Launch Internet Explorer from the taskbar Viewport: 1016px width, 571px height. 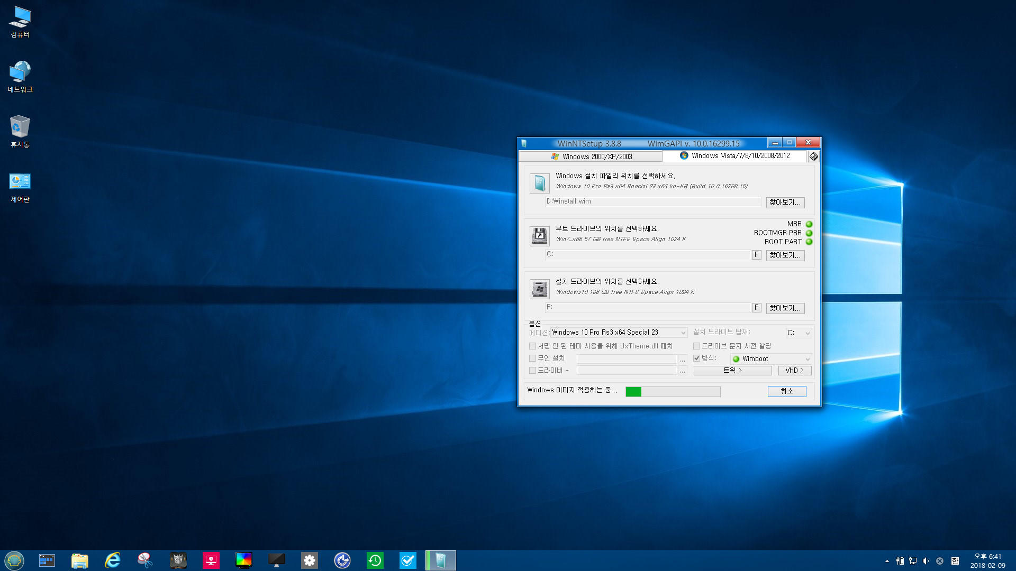pyautogui.click(x=113, y=560)
